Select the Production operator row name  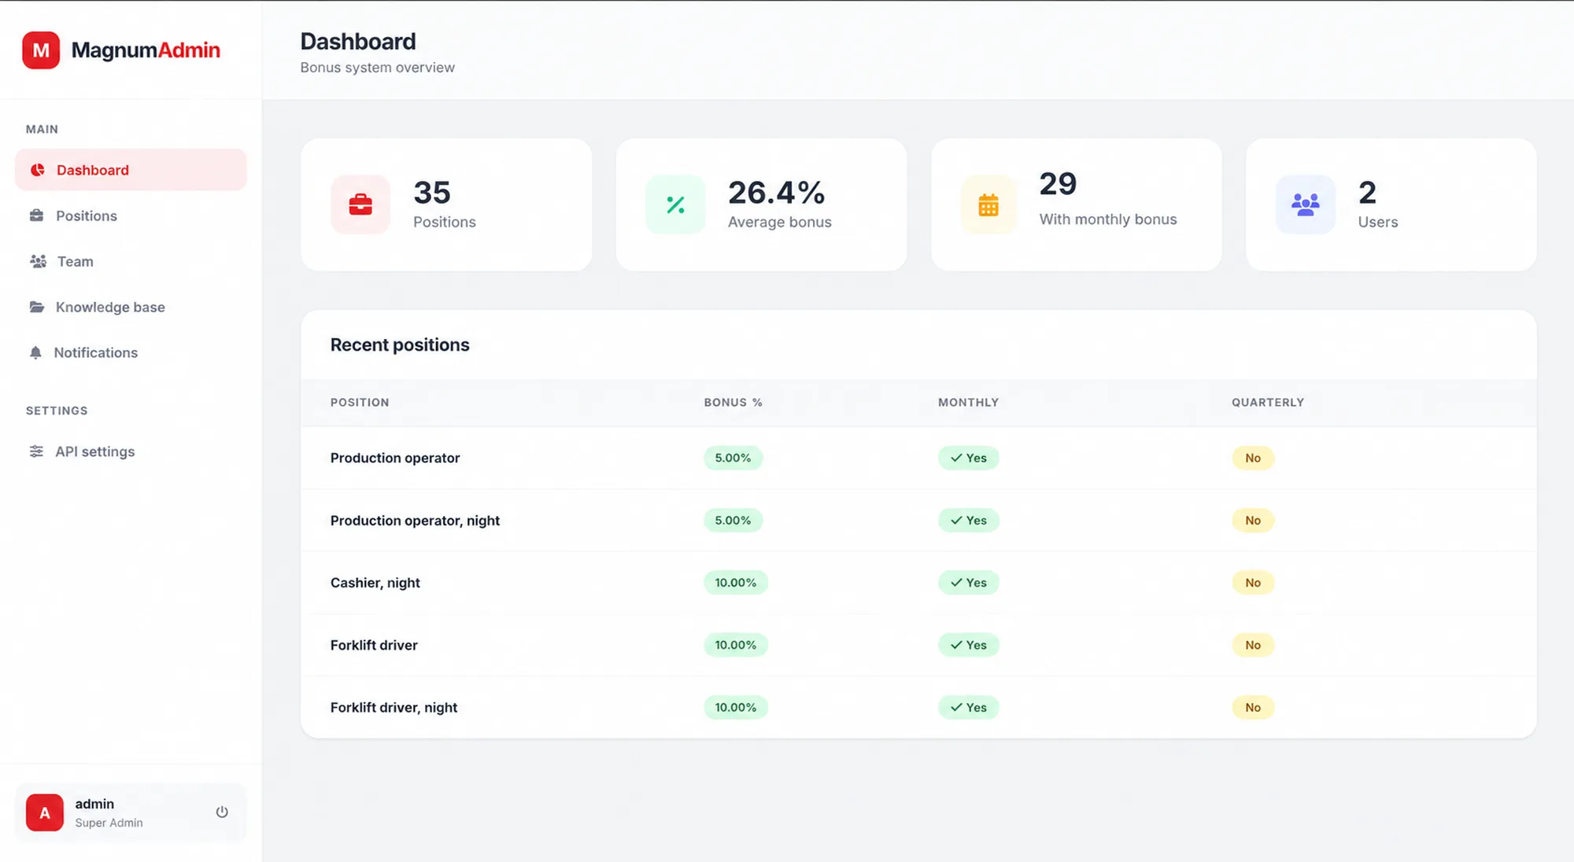coord(395,458)
